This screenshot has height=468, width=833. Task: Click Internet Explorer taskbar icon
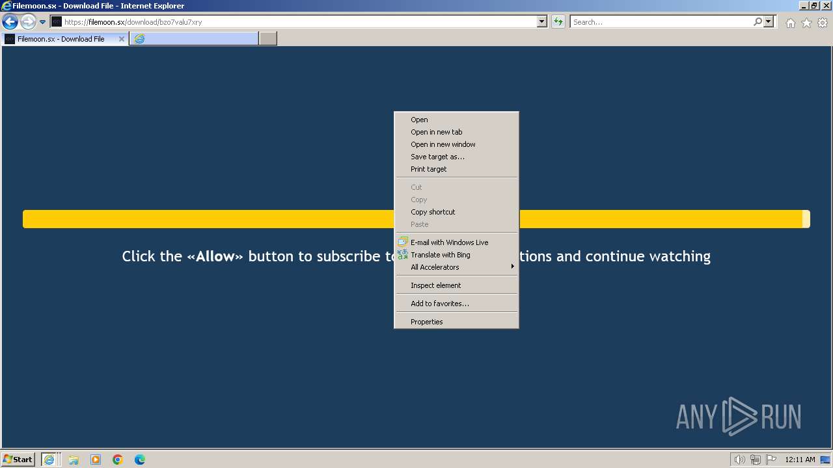click(49, 460)
